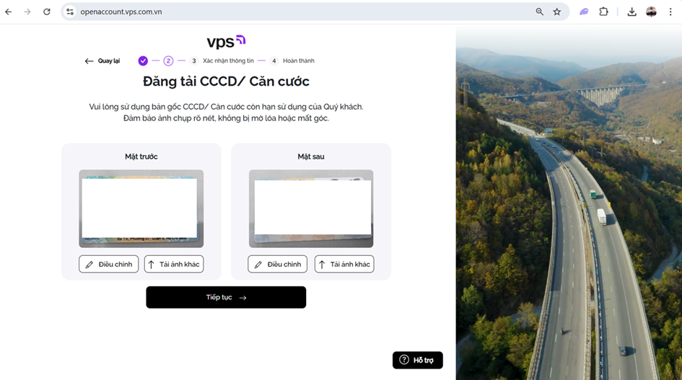The width and height of the screenshot is (682, 380).
Task: Select completed step one checkmark
Action: pos(143,61)
